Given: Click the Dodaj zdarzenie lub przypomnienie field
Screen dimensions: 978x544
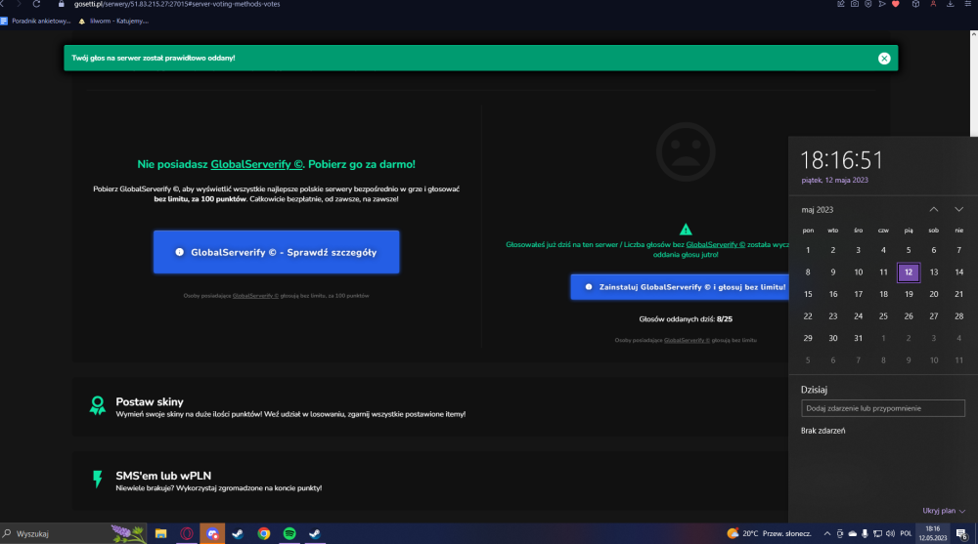Looking at the screenshot, I should click(882, 408).
